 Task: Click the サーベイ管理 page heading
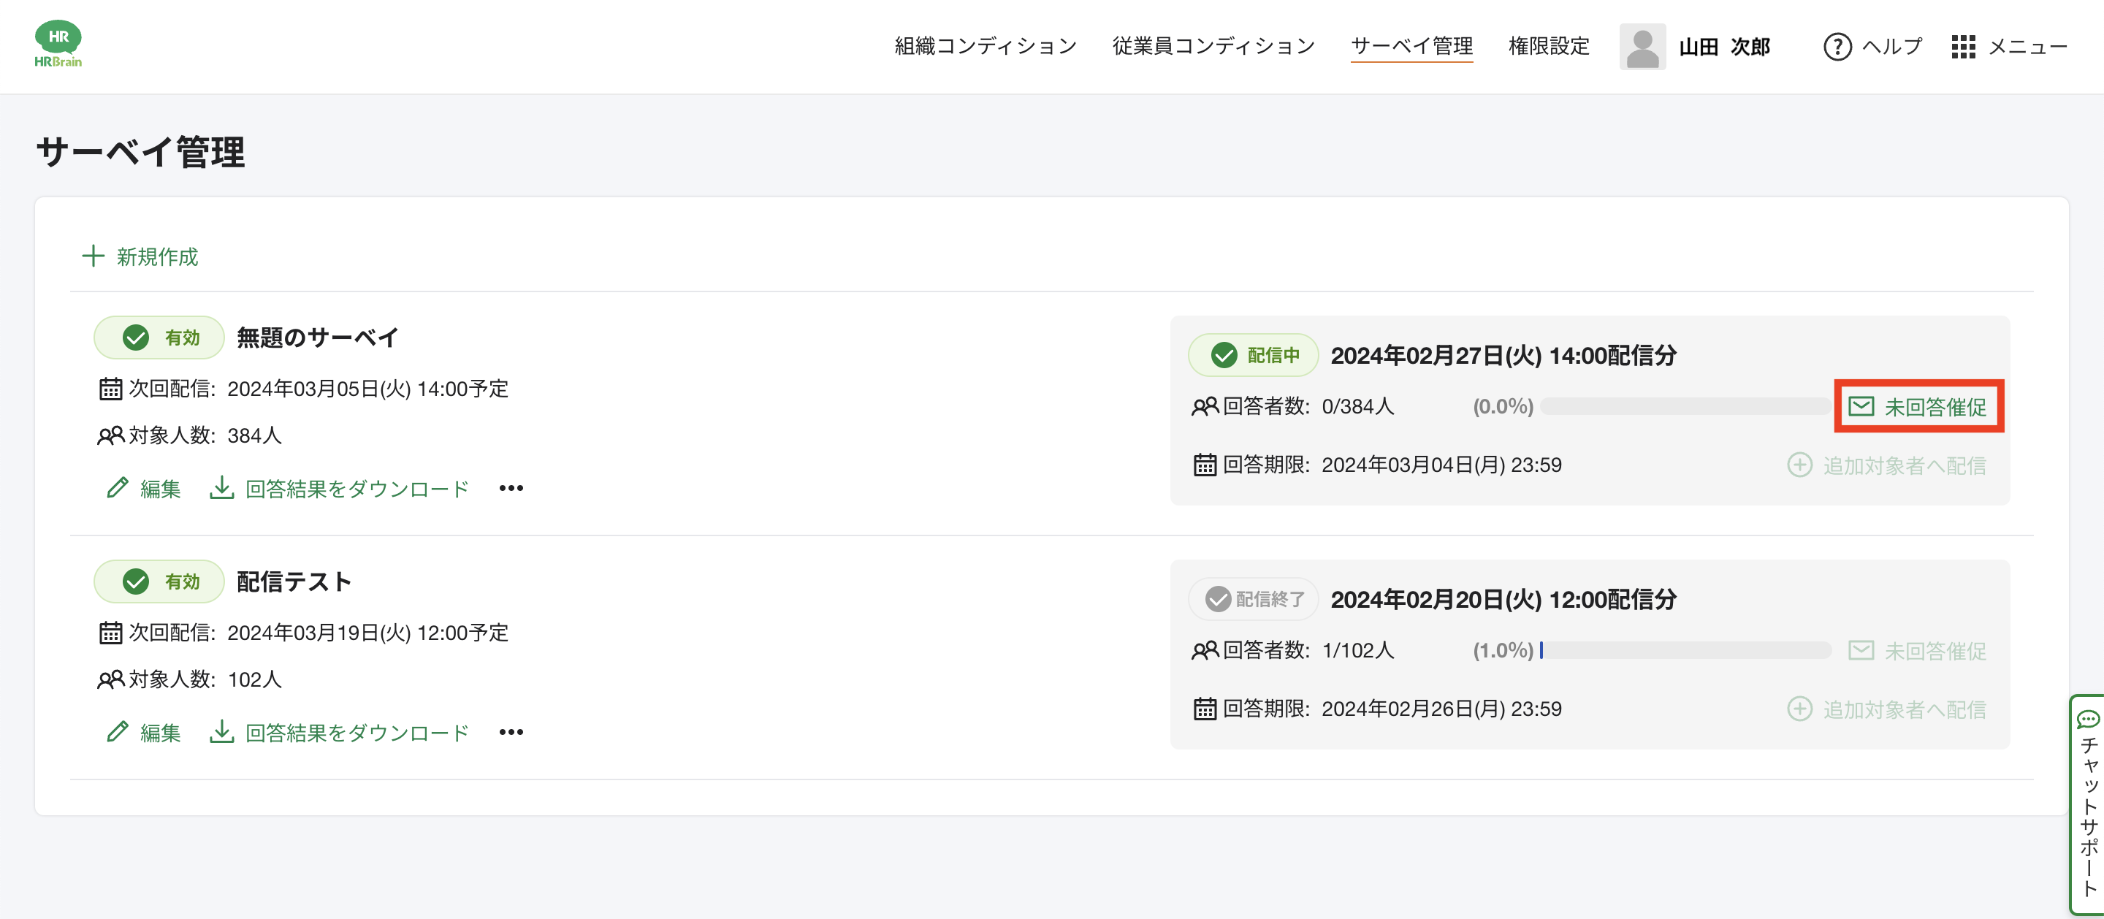(140, 153)
